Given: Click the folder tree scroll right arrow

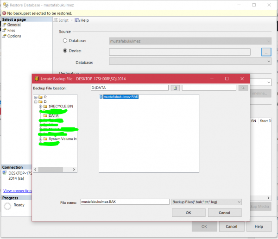Looking at the screenshot, I should pyautogui.click(x=74, y=170).
